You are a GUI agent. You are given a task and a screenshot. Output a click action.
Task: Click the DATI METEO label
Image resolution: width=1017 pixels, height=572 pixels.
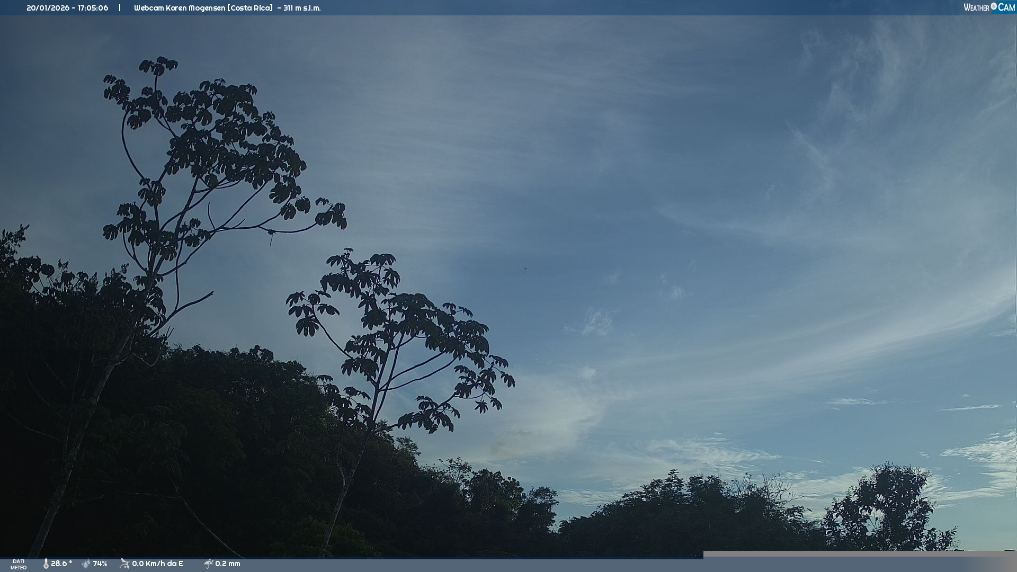pos(19,565)
